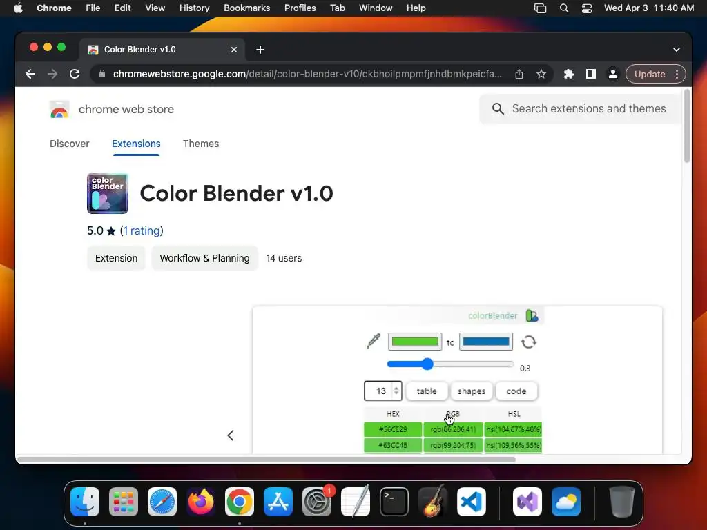The image size is (707, 530).
Task: Click the blend ratio slider handle
Action: (x=427, y=364)
